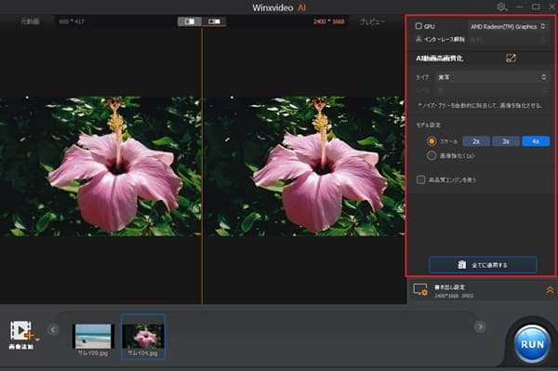Open the タイプ model type dropdown

point(492,77)
